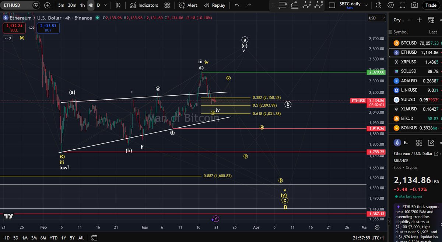Select ADAUSD in the watchlist
The width and height of the screenshot is (442, 242).
(415, 81)
